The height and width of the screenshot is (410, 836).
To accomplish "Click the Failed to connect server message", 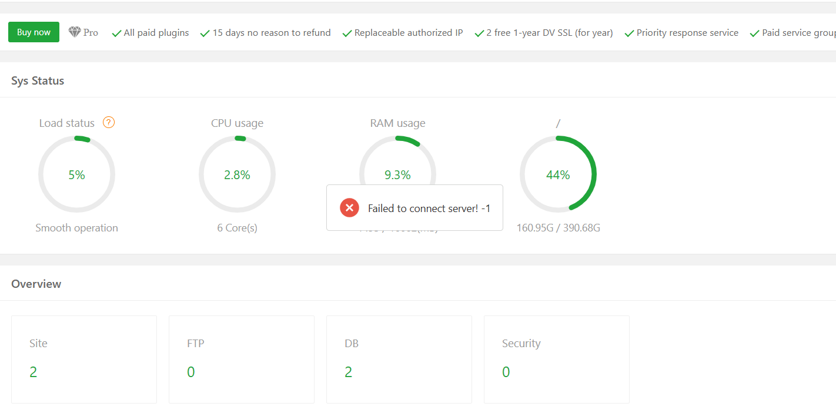I will 429,209.
